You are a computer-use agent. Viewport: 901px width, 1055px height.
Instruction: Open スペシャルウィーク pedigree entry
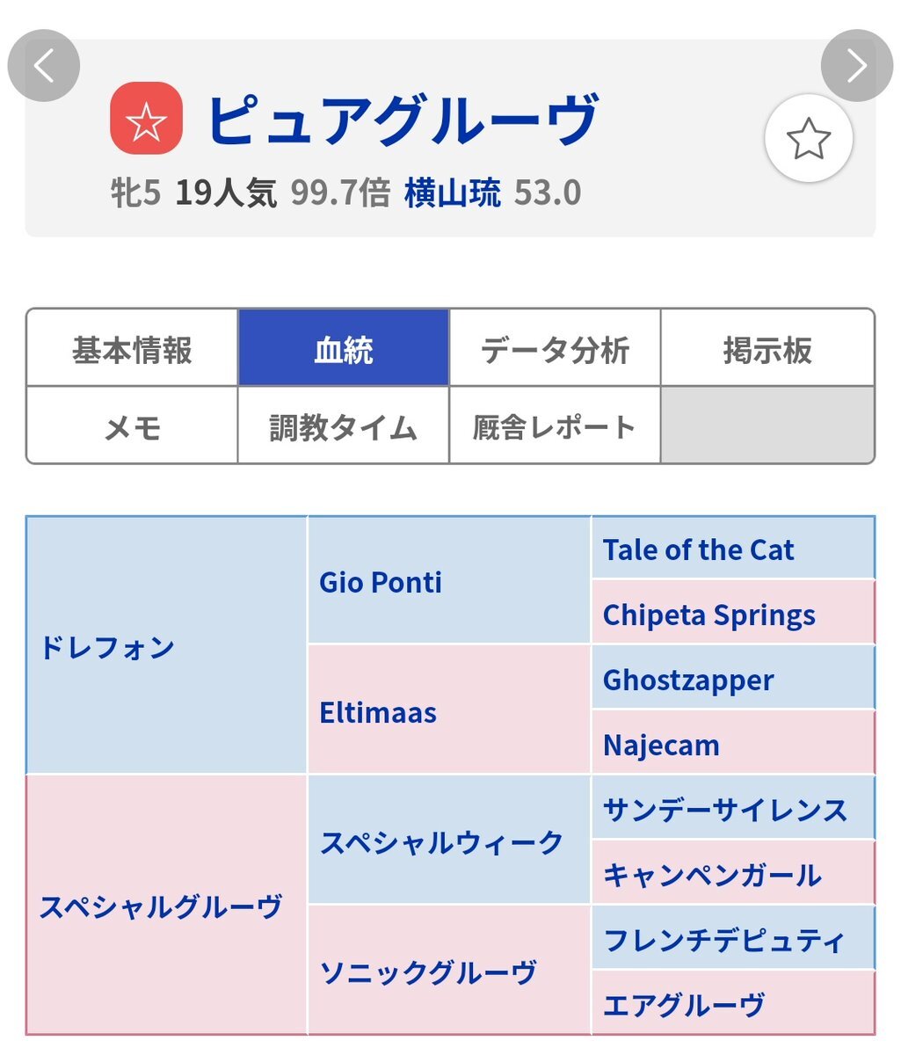441,842
